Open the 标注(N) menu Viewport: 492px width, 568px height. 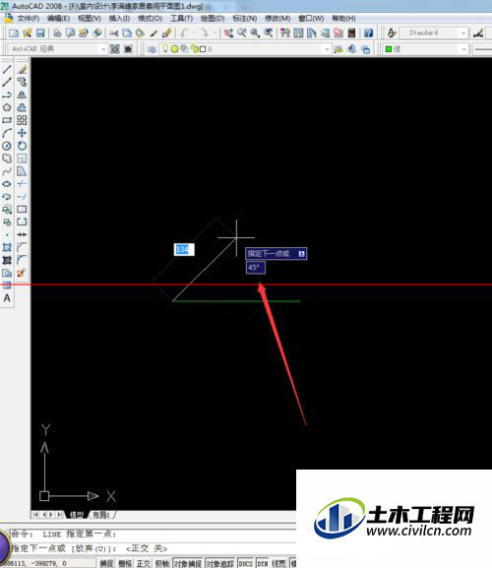pos(244,18)
